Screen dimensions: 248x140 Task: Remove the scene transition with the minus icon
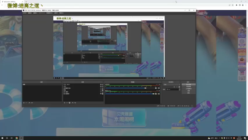177,87
